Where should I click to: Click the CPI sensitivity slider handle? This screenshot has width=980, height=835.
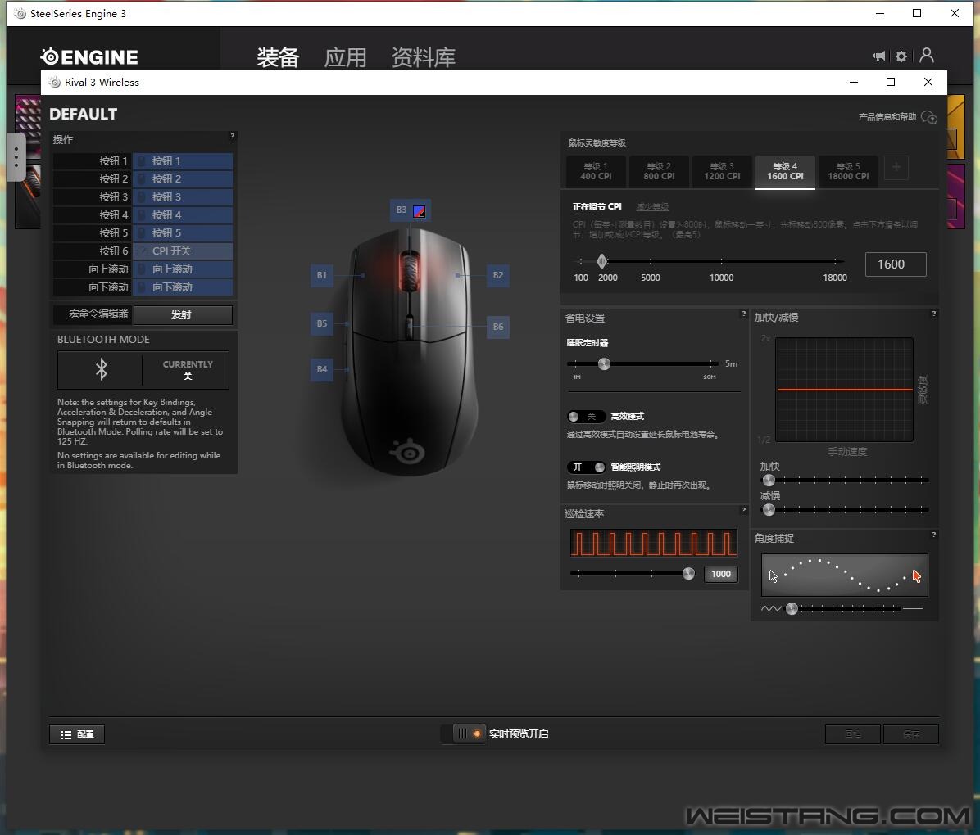click(x=602, y=261)
